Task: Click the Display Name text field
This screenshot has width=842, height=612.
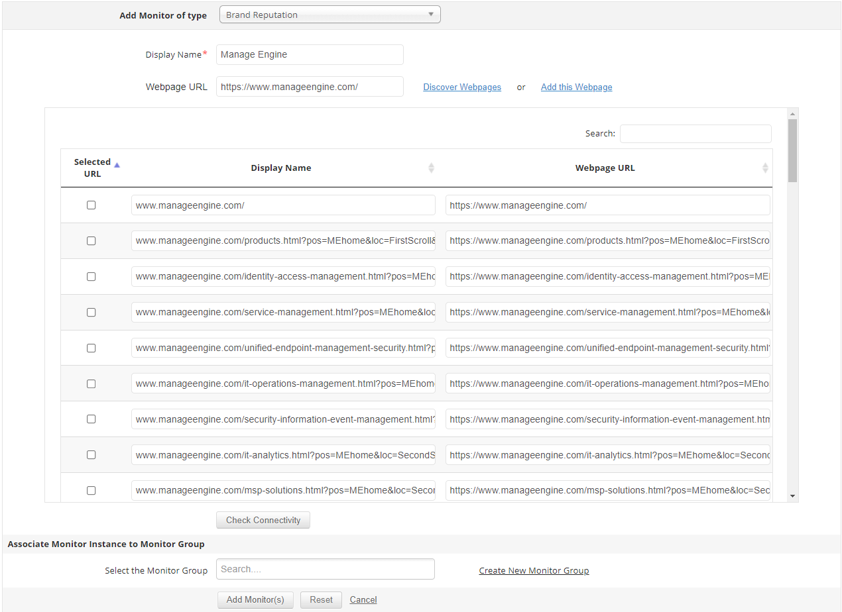Action: (309, 54)
